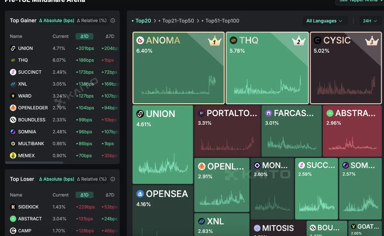The image size is (384, 236).
Task: Click the horizontal scrollbar under Top Gainer table
Action: [34, 163]
